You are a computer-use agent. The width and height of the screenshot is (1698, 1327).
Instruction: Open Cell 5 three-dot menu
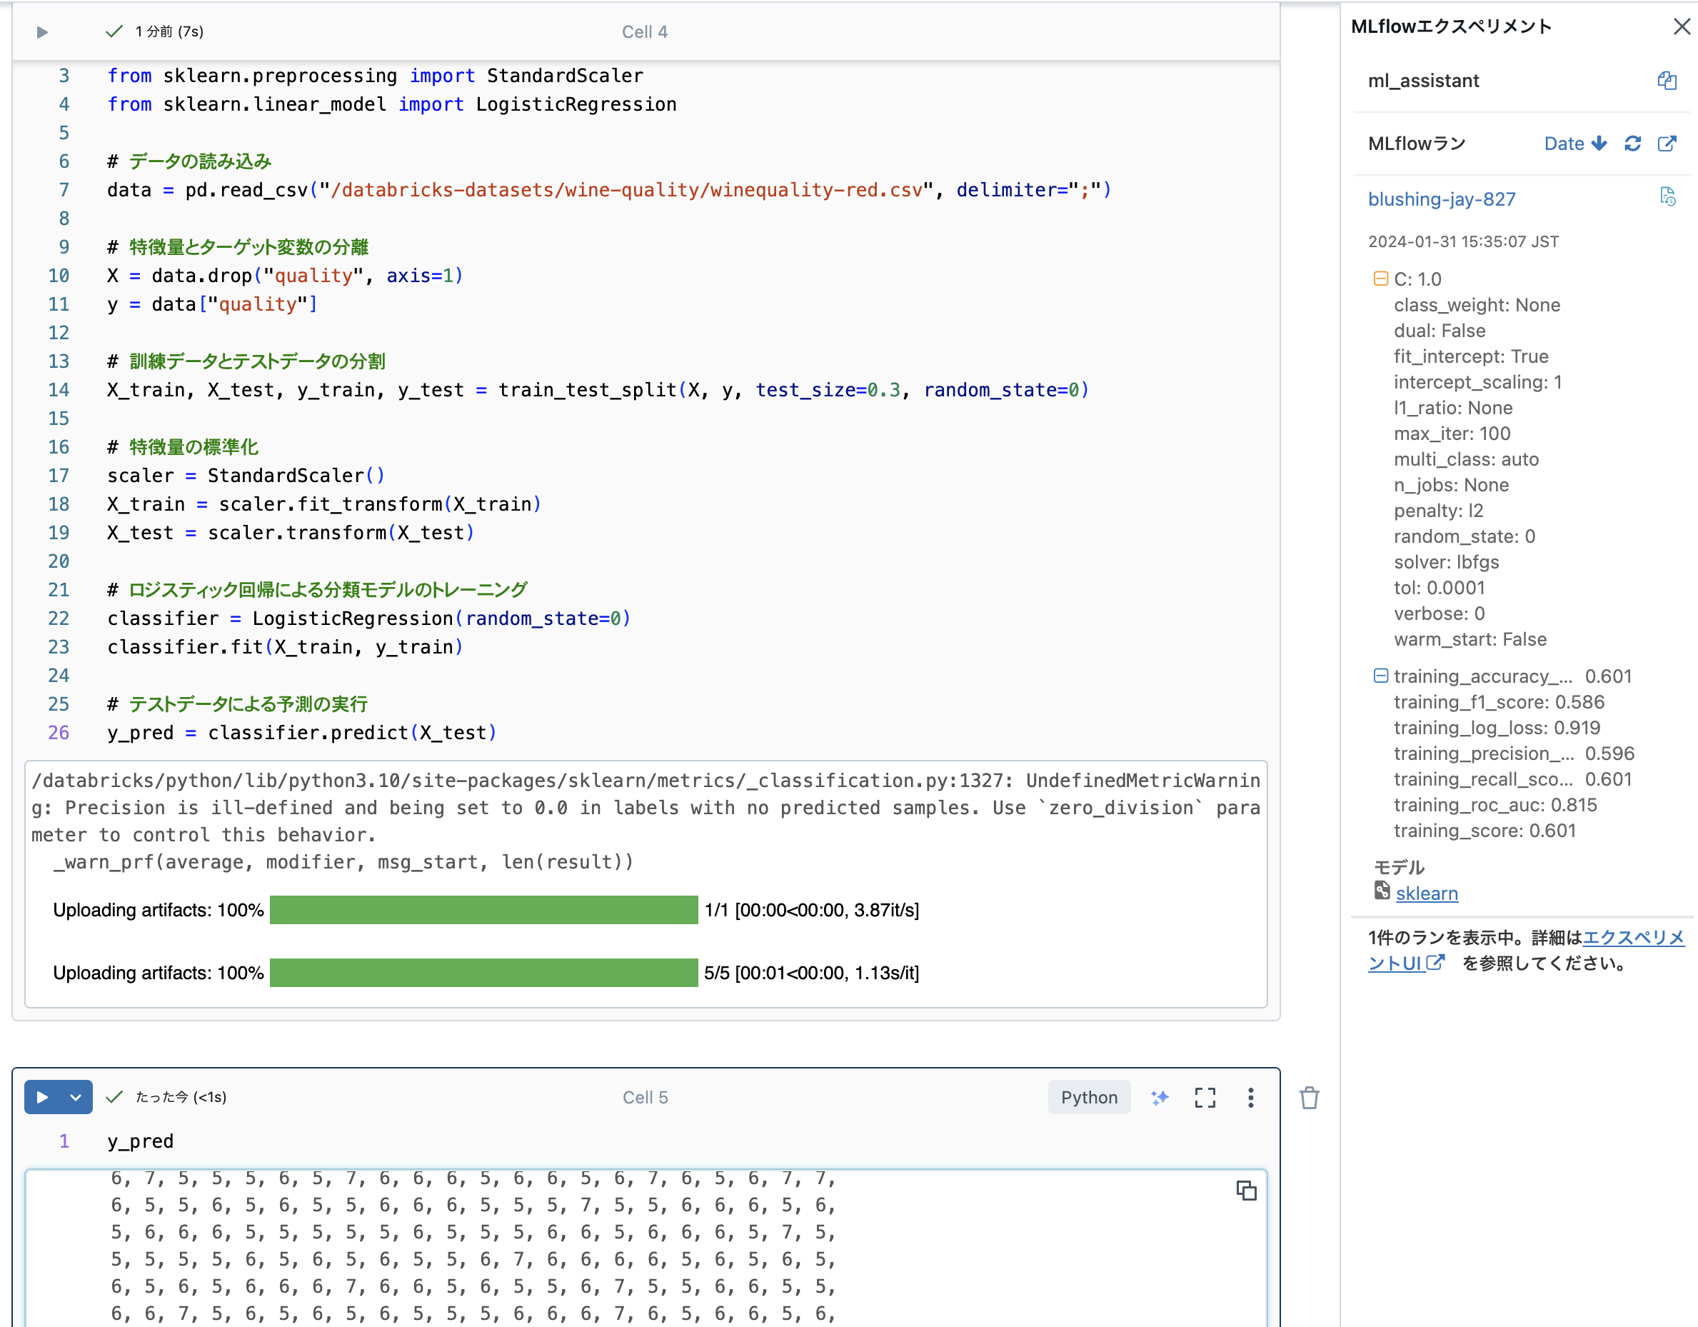tap(1251, 1098)
